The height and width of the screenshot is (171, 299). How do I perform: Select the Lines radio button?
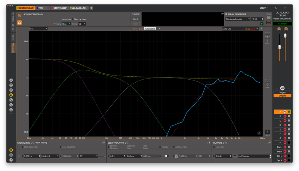[80, 19]
